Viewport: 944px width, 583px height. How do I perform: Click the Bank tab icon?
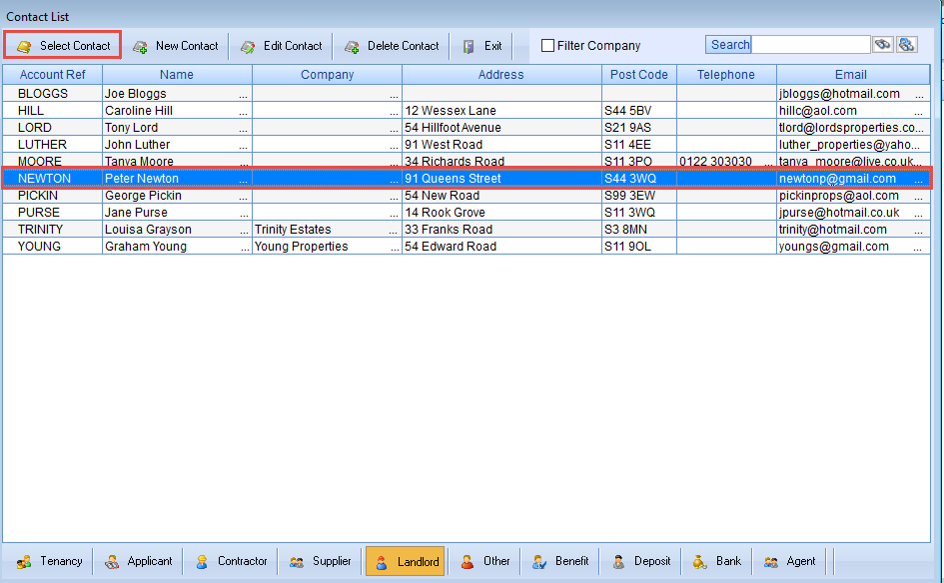[699, 562]
